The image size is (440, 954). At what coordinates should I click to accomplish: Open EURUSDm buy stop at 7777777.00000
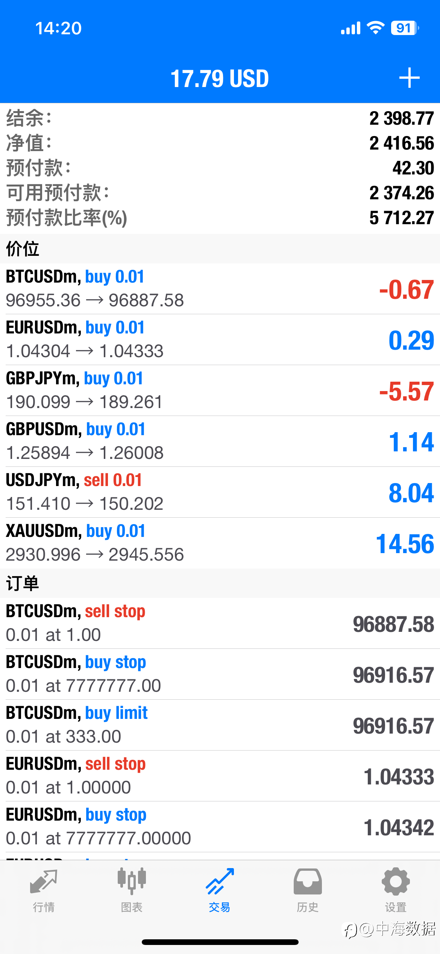click(220, 827)
